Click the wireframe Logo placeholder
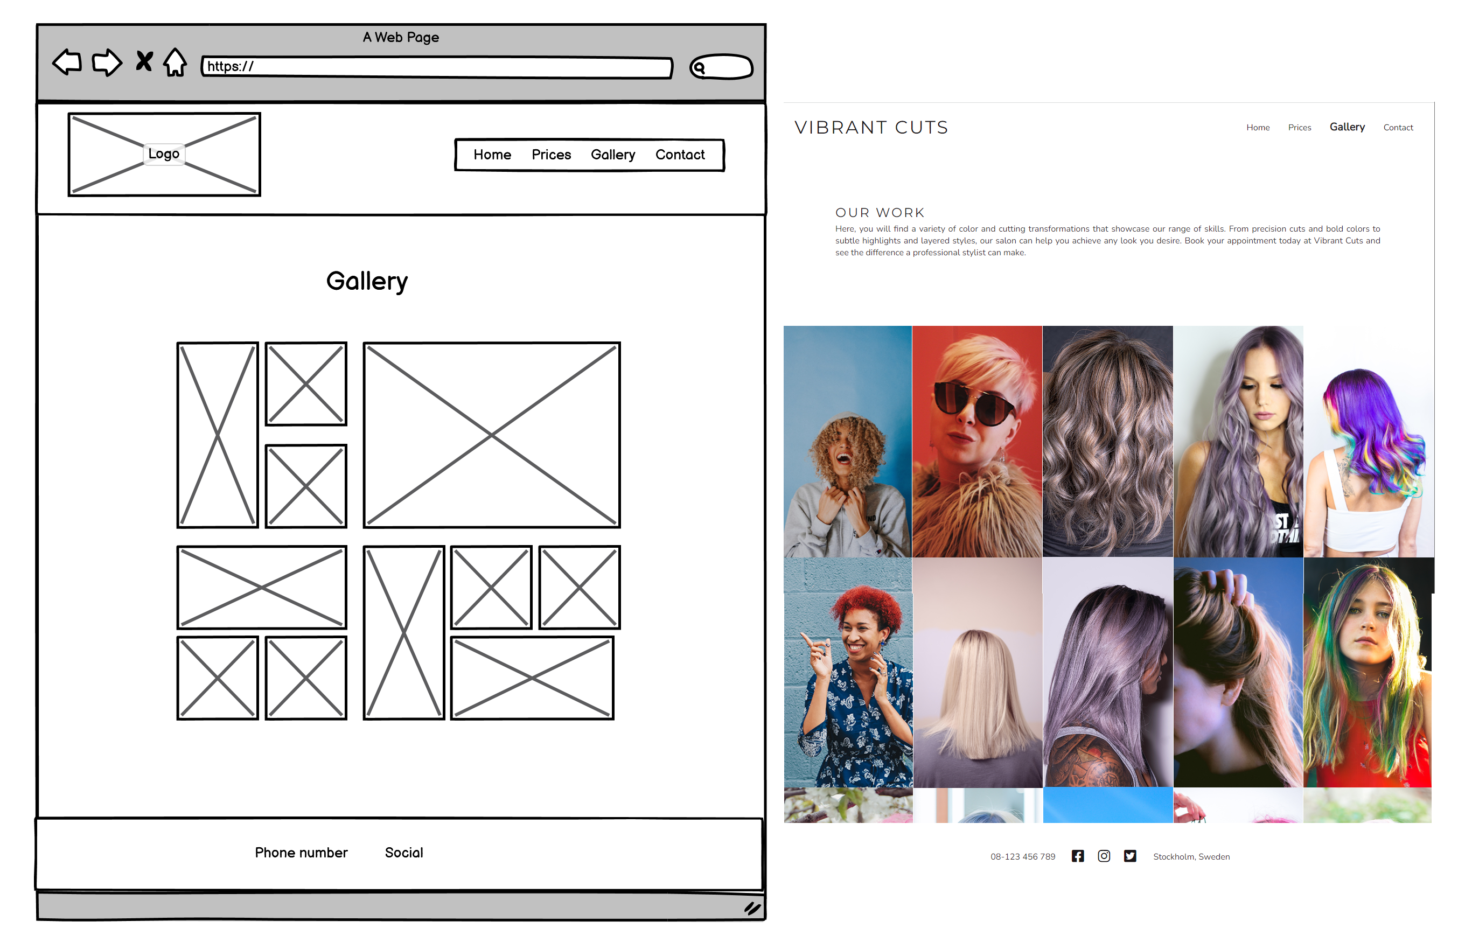 (164, 155)
